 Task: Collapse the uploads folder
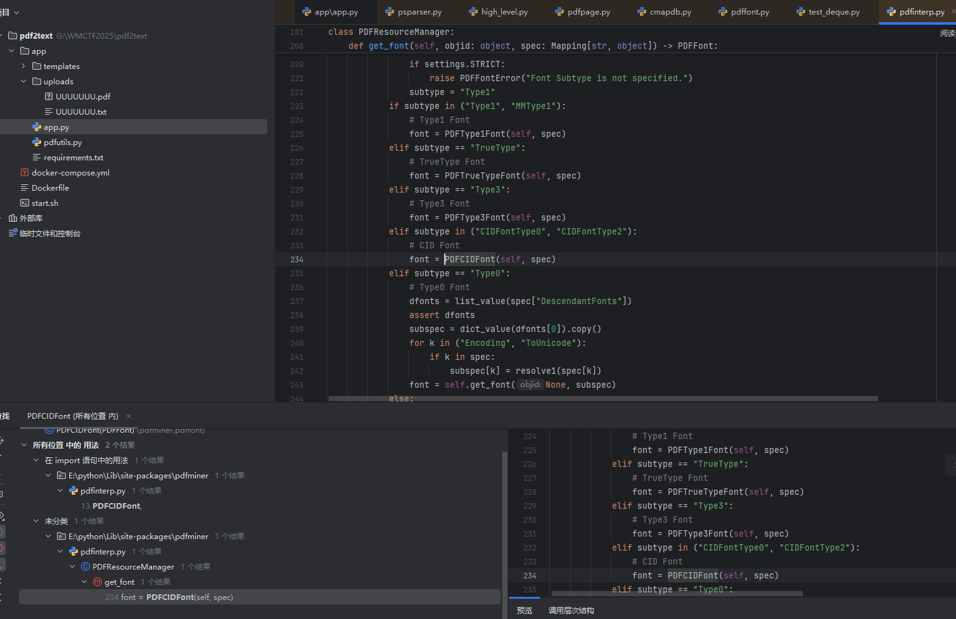click(23, 81)
